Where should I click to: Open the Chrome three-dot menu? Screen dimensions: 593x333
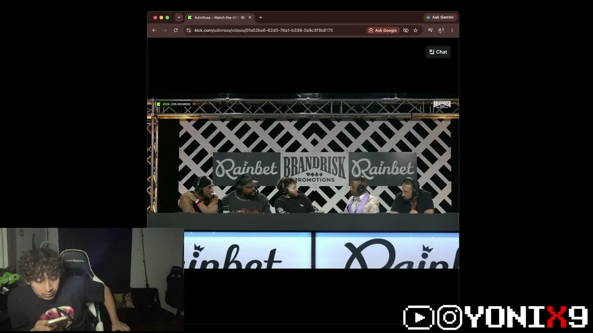coord(452,30)
